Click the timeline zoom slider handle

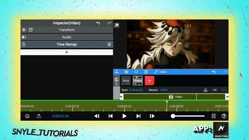pos(173,116)
